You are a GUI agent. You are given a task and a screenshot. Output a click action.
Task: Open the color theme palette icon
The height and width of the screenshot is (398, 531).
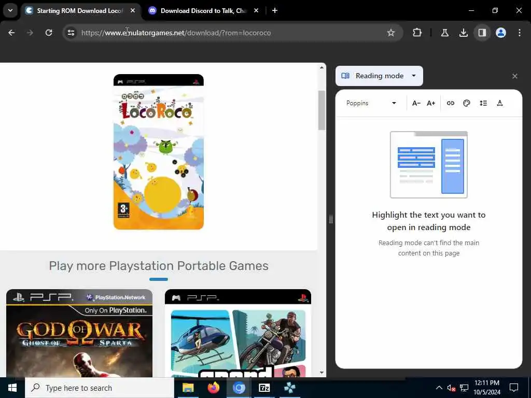point(467,103)
